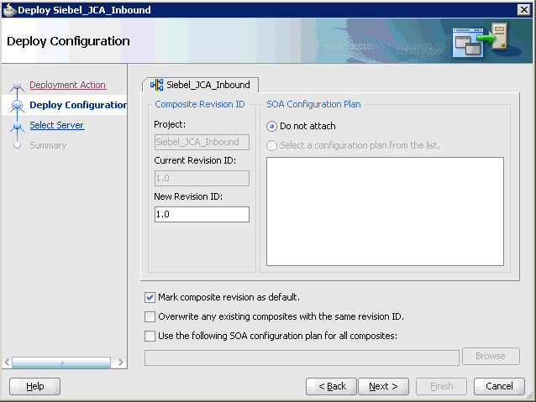Click the Deploy Configuration header title
The width and height of the screenshot is (536, 402).
(x=68, y=41)
